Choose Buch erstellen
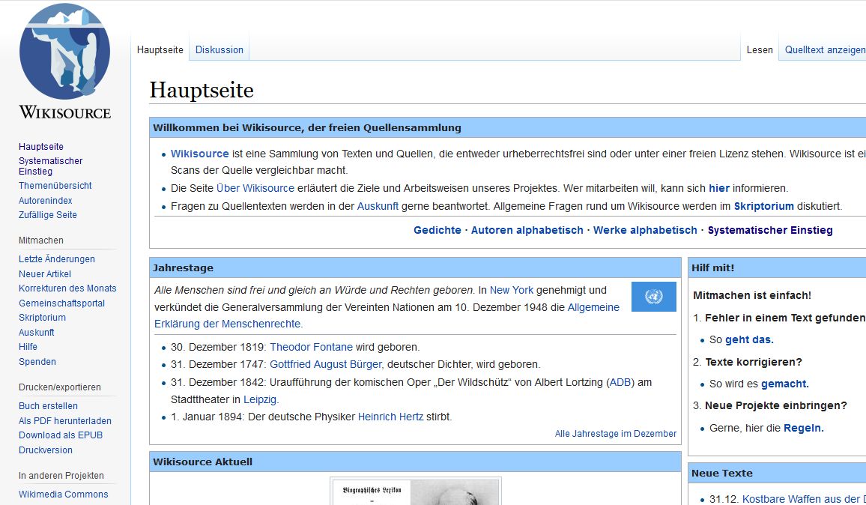The width and height of the screenshot is (866, 505). coord(48,406)
